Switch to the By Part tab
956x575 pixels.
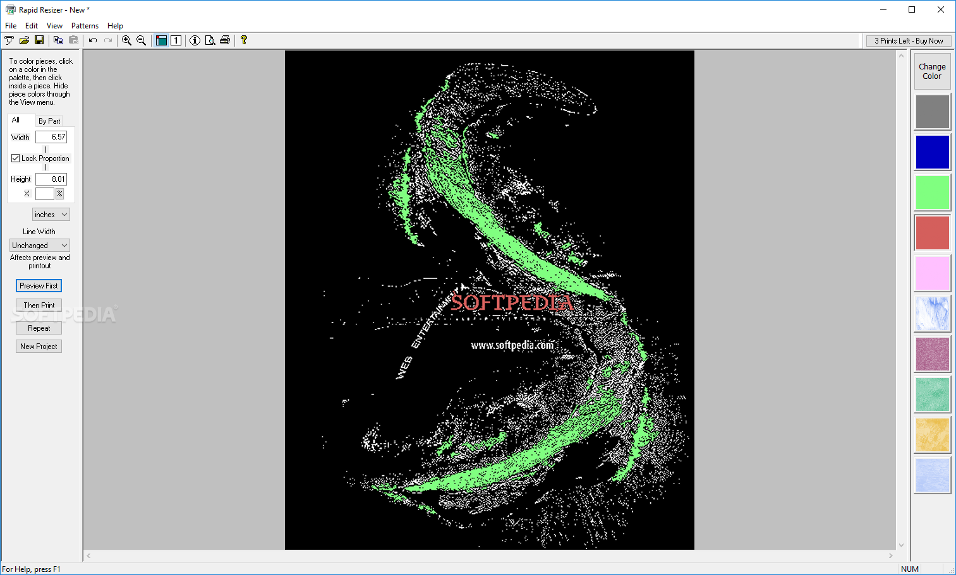pyautogui.click(x=49, y=121)
